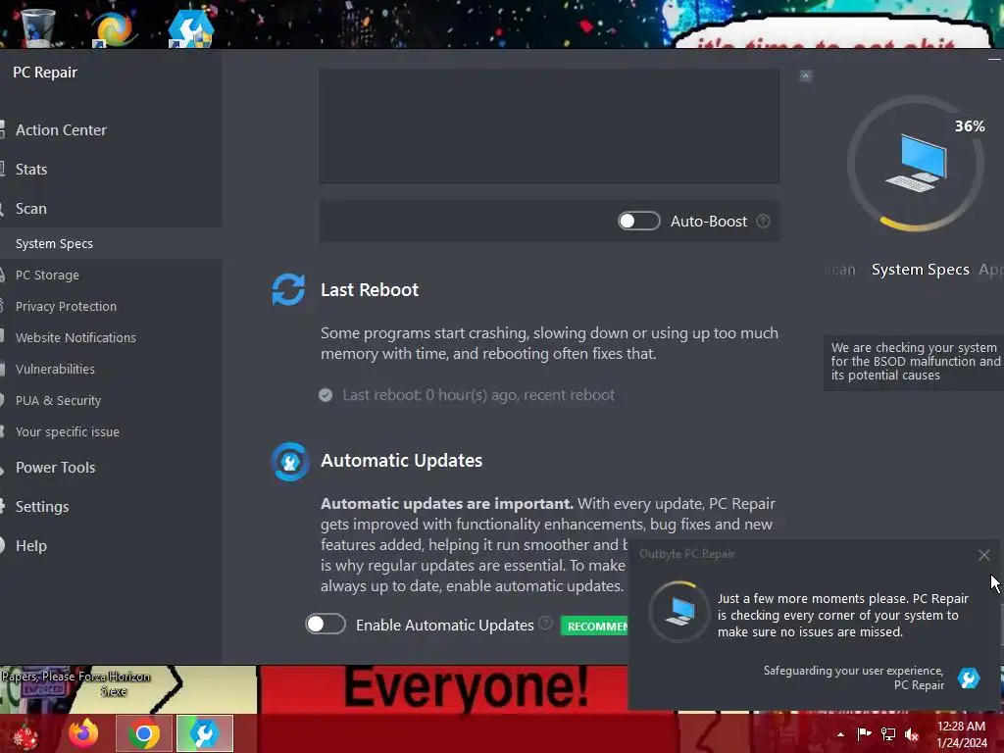
Task: Click the Last Reboot heading
Action: coord(370,290)
